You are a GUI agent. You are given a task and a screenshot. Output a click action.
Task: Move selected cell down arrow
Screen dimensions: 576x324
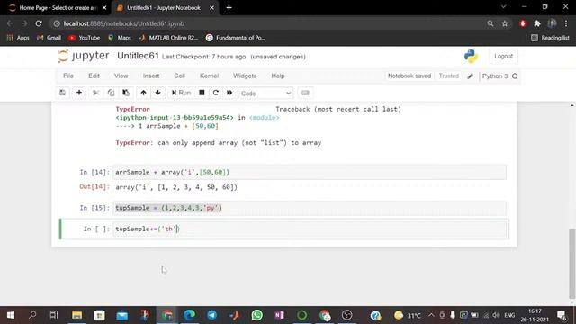pos(158,93)
